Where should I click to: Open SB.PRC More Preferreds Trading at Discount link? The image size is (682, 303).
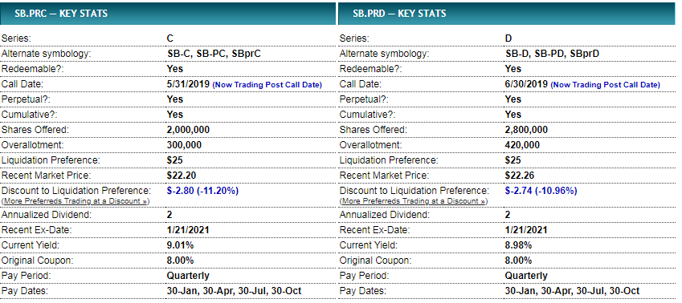tap(76, 201)
